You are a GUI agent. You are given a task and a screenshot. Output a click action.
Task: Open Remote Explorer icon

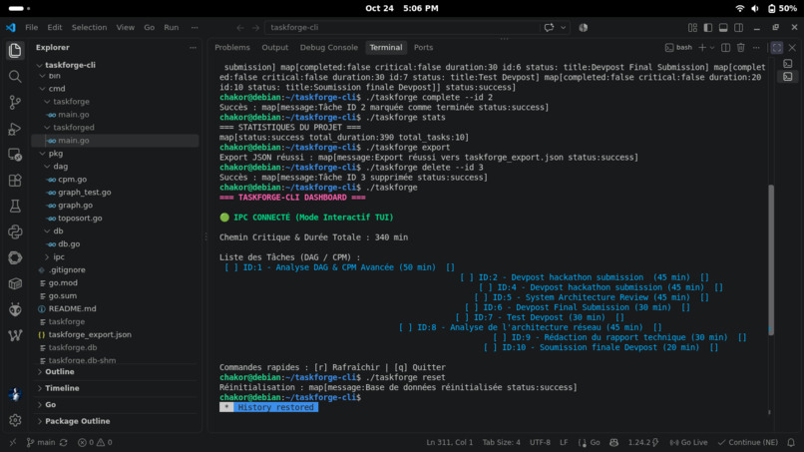[15, 154]
